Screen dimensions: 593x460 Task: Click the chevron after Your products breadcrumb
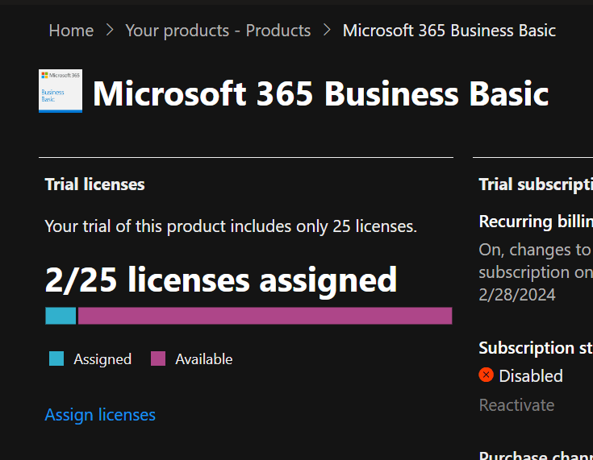pyautogui.click(x=327, y=31)
